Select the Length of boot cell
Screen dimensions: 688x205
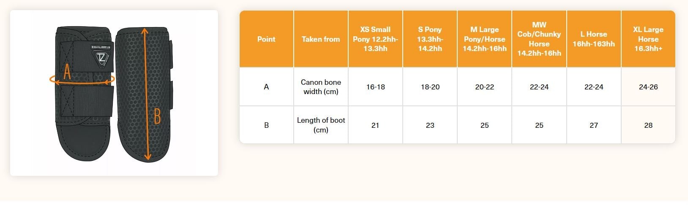[321, 125]
